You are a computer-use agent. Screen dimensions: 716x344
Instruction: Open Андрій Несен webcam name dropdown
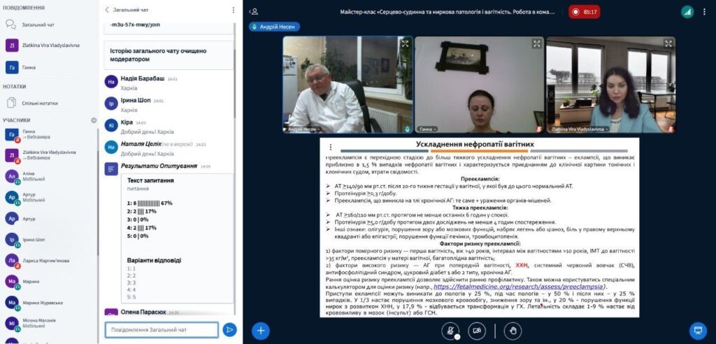[303, 129]
